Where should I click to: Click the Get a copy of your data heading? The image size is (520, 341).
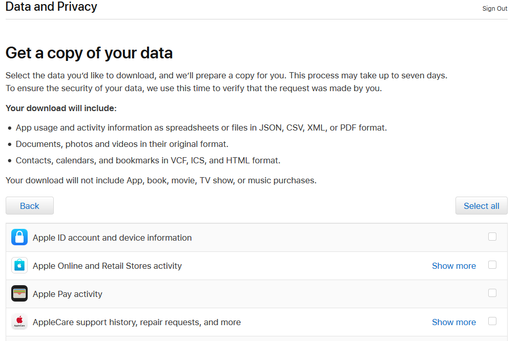coord(89,53)
